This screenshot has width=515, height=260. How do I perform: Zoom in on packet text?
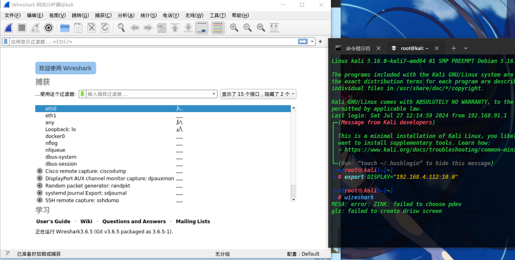(234, 28)
